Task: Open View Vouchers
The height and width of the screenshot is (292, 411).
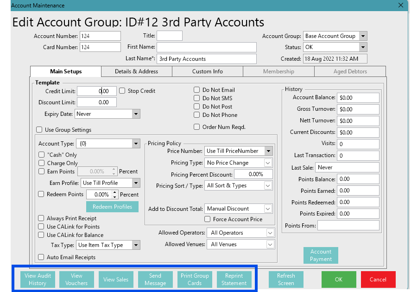Action: 76,279
